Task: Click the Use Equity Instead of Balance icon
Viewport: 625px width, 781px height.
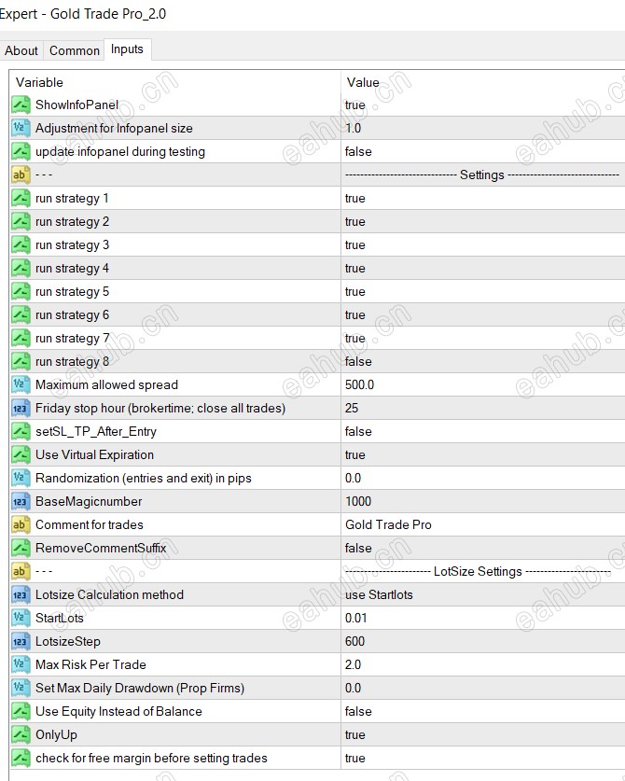Action: [x=21, y=711]
